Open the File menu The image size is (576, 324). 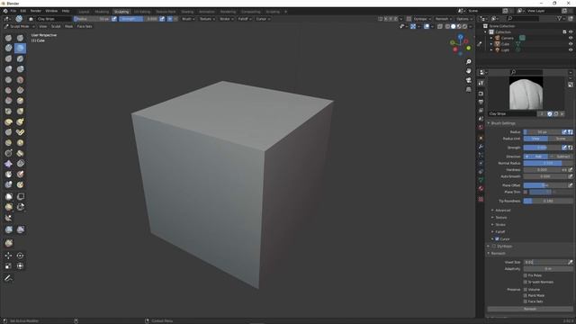pyautogui.click(x=13, y=11)
